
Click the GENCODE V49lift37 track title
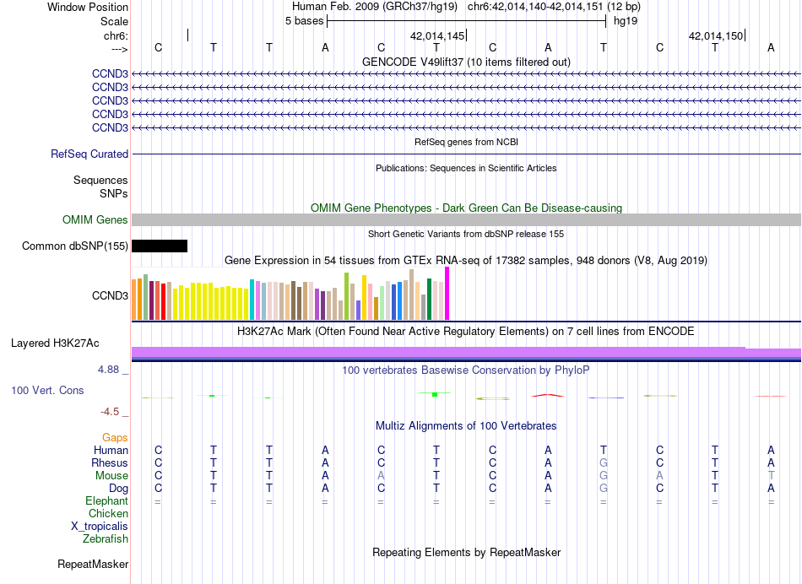(467, 62)
